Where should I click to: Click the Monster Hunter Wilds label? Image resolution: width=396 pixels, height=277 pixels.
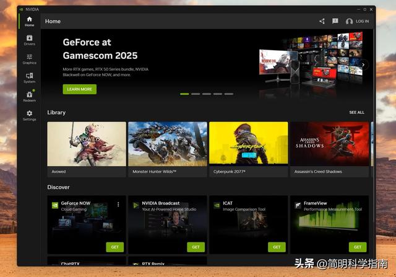[x=154, y=172]
